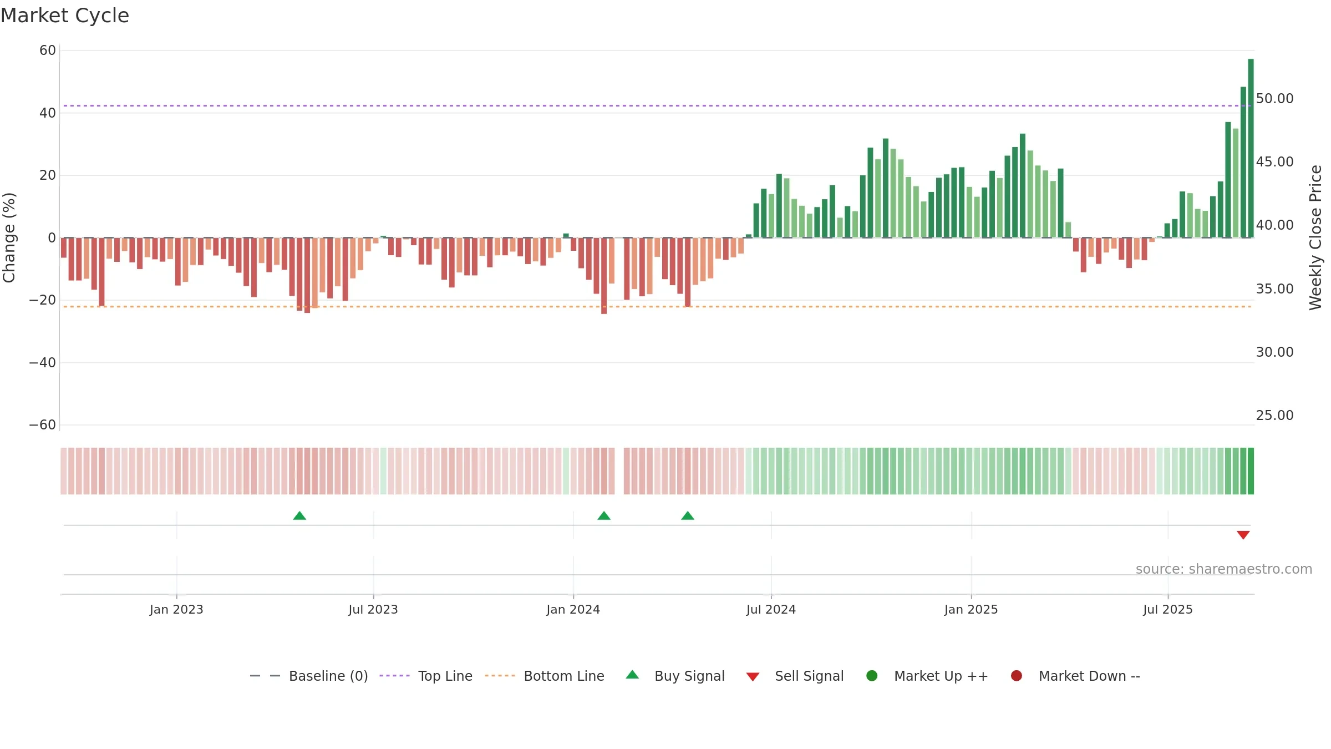Click the Change (%) axis label

tap(9, 237)
